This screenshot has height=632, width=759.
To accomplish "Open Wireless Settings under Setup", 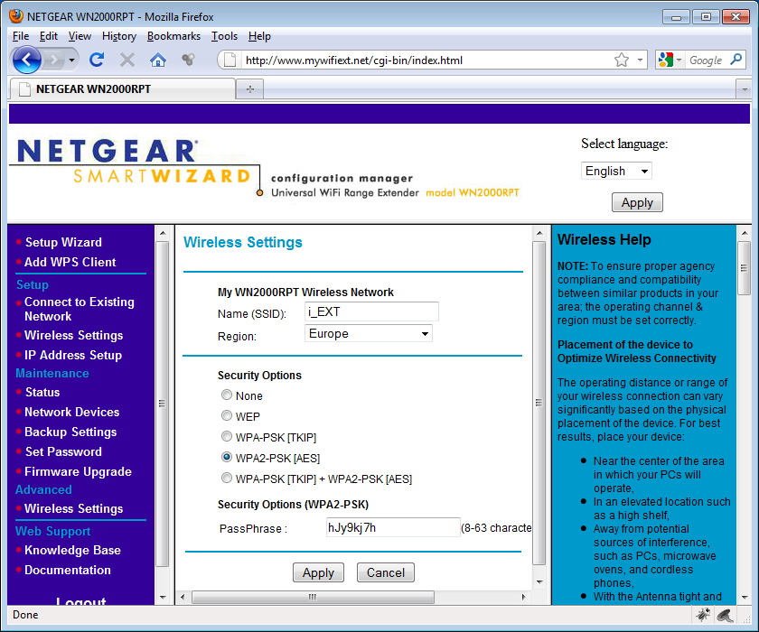I will click(x=73, y=335).
